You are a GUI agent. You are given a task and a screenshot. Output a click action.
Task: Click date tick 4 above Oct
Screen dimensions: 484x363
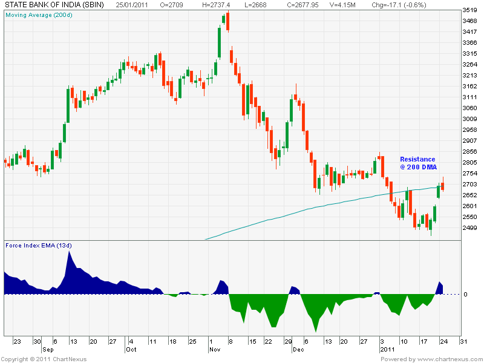click(131, 341)
